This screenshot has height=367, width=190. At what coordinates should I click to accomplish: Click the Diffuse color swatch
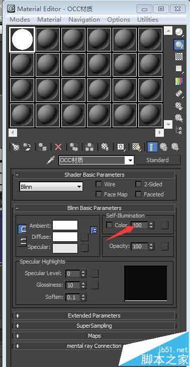coord(65,237)
